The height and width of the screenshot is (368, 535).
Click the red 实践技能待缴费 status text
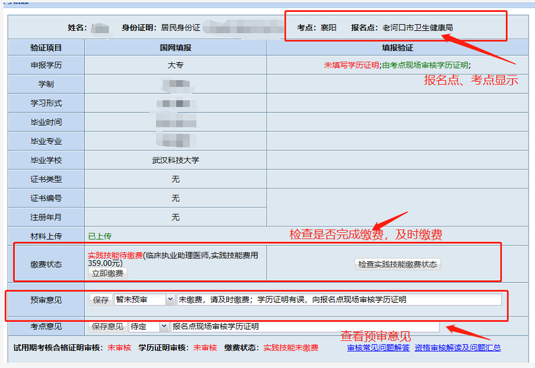115,255
